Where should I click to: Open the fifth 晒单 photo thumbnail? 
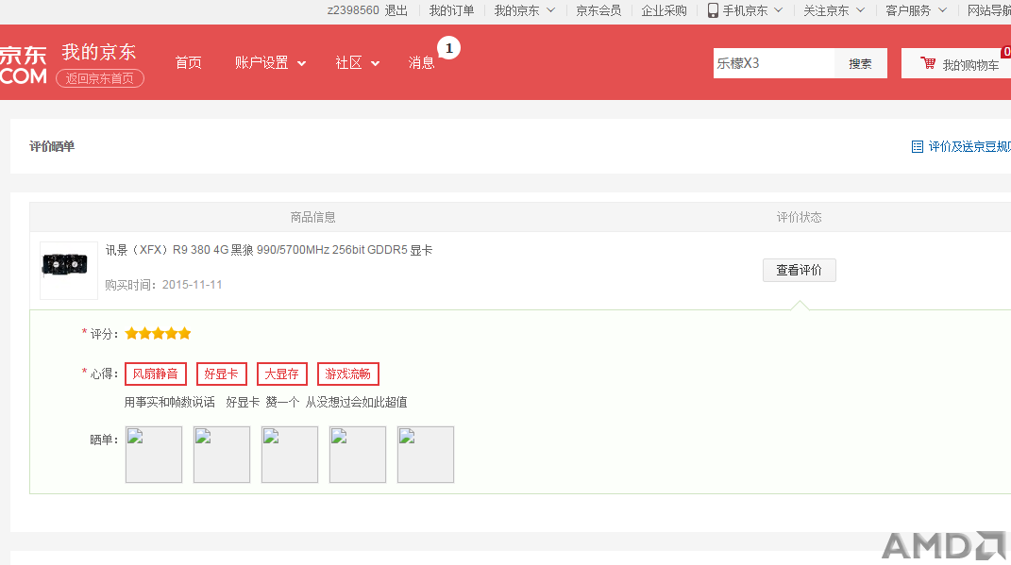pyautogui.click(x=426, y=455)
